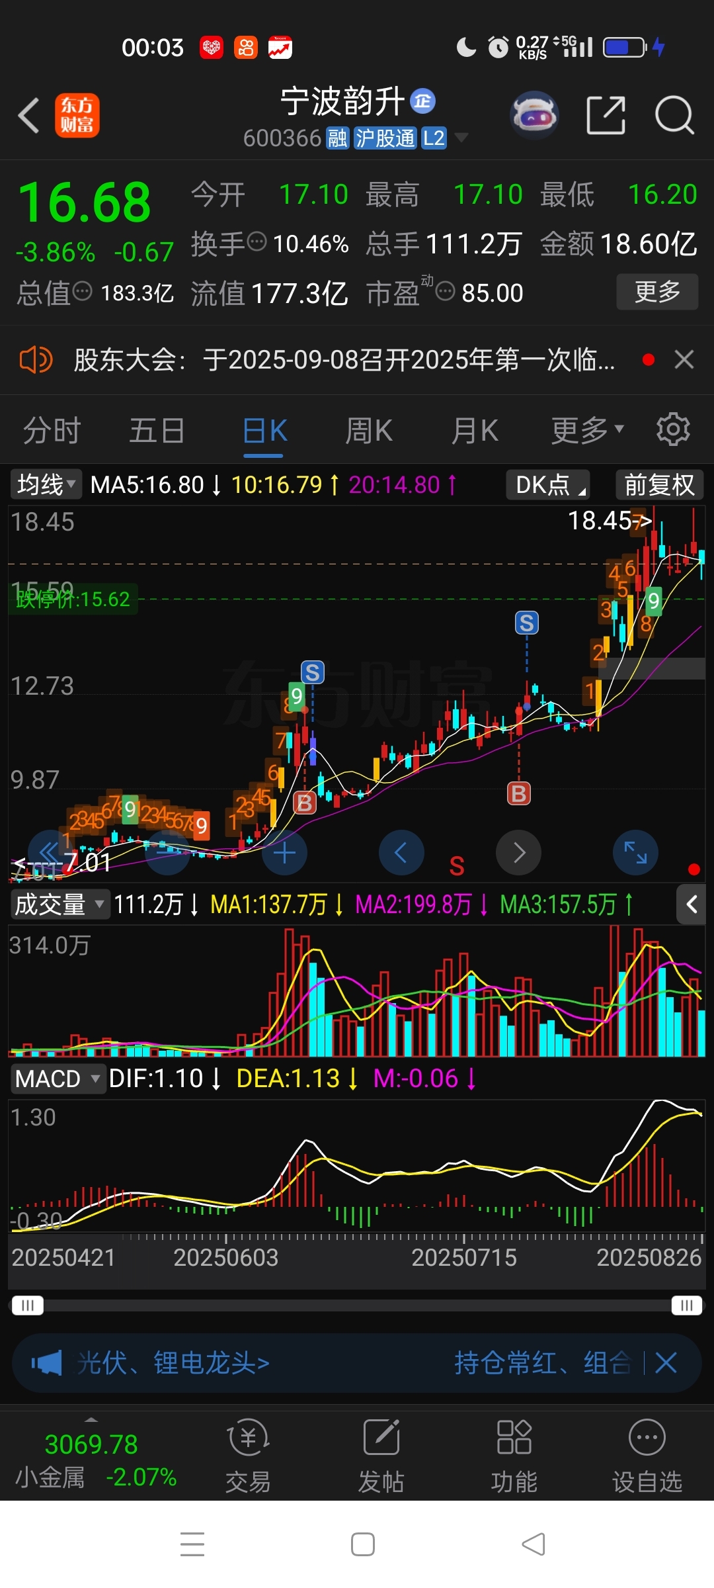
Task: Expand the 更多 chart period dropdown
Action: pyautogui.click(x=588, y=431)
